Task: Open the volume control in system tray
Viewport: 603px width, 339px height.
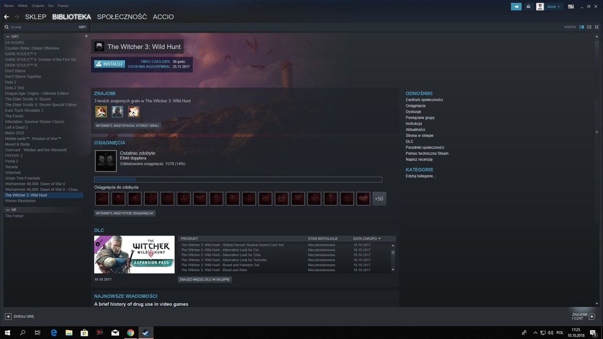Action: (551, 333)
